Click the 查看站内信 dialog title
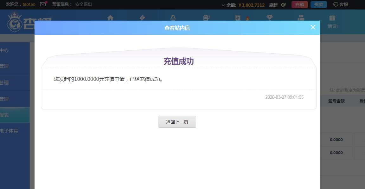365x189 pixels. point(177,28)
